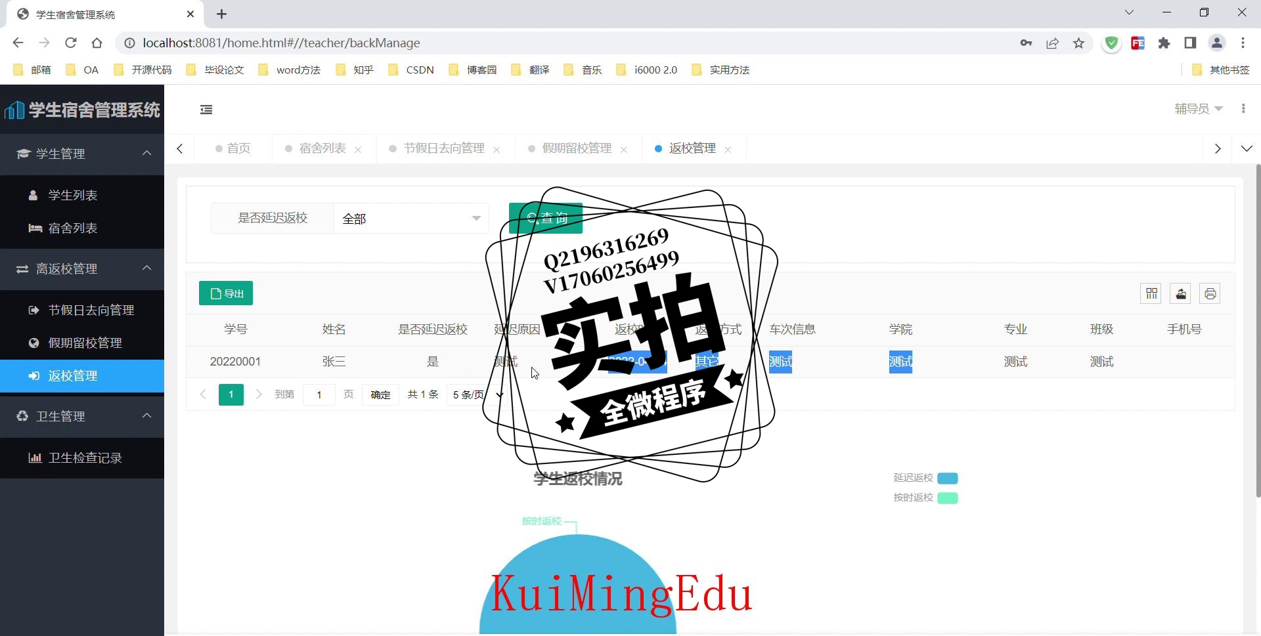Click the browser home icon
1261x636 pixels.
(97, 43)
